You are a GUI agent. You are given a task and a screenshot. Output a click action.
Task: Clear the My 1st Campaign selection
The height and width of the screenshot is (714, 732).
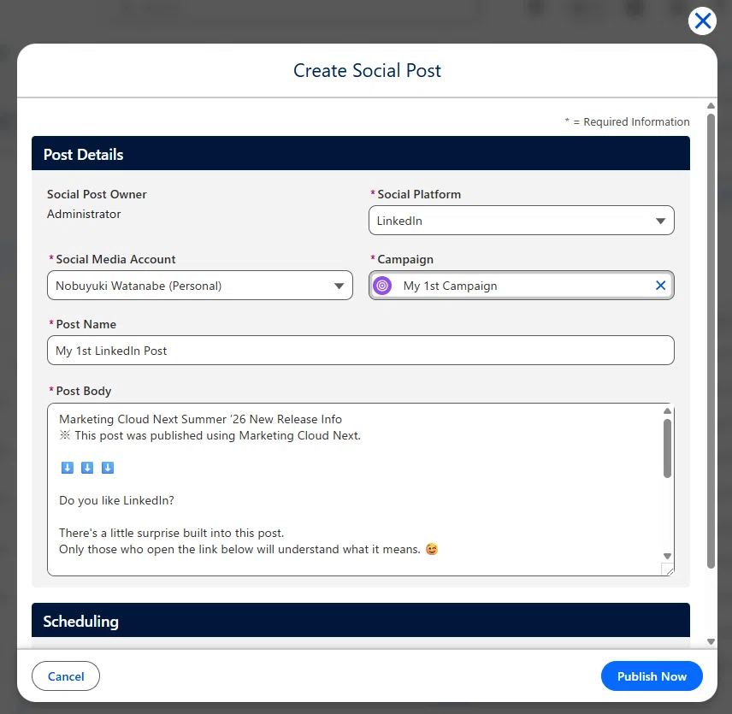click(660, 285)
